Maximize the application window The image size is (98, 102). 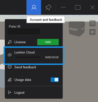pos(78,7)
